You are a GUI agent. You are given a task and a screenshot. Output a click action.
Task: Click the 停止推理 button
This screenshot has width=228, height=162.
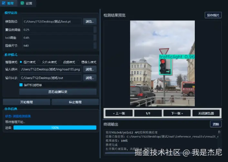click(x=75, y=102)
